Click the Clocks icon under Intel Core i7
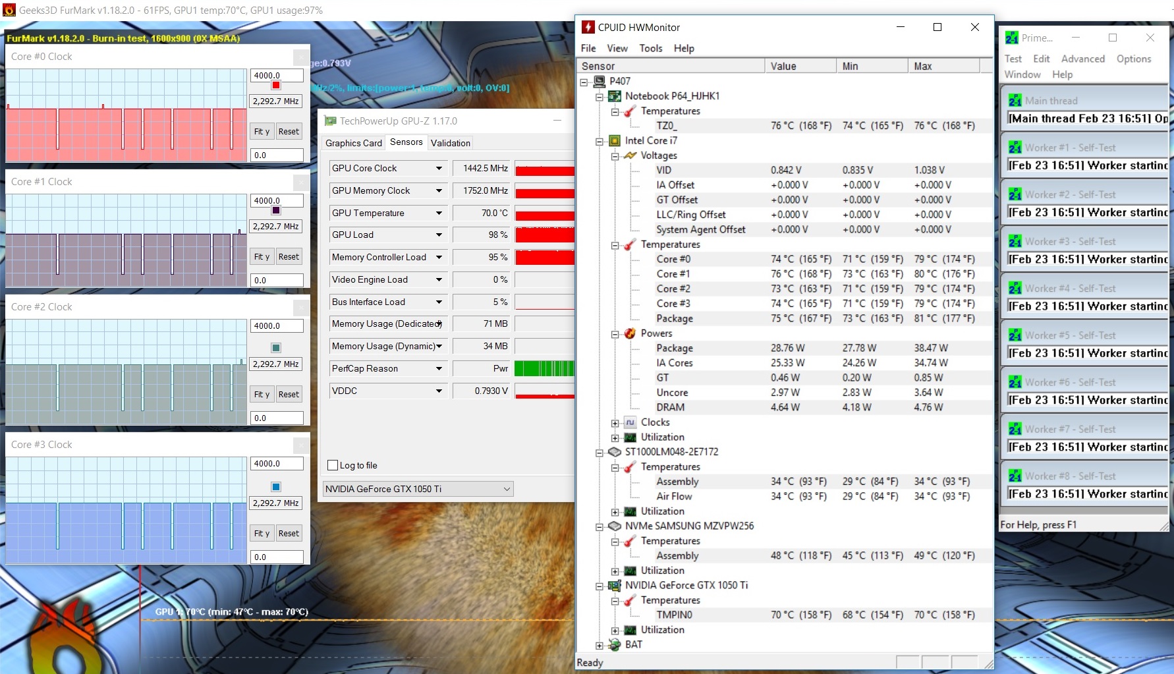1174x674 pixels. tap(630, 422)
